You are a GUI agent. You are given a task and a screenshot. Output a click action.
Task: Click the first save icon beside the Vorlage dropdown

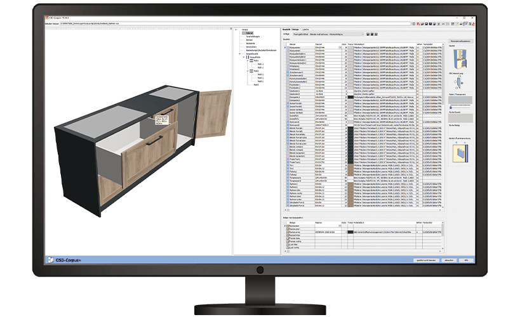pos(368,34)
